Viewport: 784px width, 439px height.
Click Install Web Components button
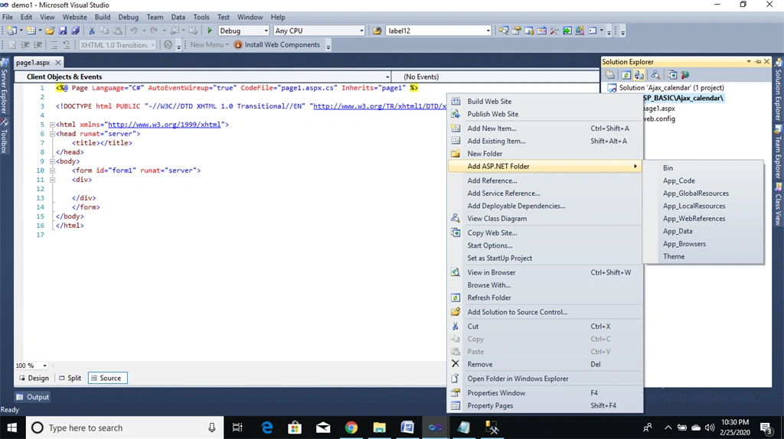277,45
